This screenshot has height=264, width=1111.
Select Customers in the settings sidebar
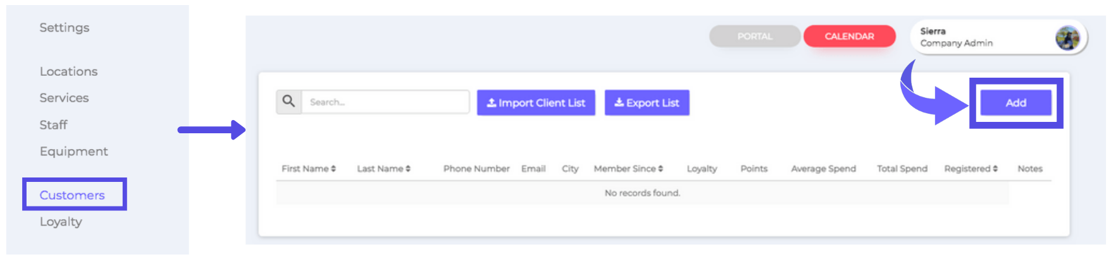pos(72,195)
